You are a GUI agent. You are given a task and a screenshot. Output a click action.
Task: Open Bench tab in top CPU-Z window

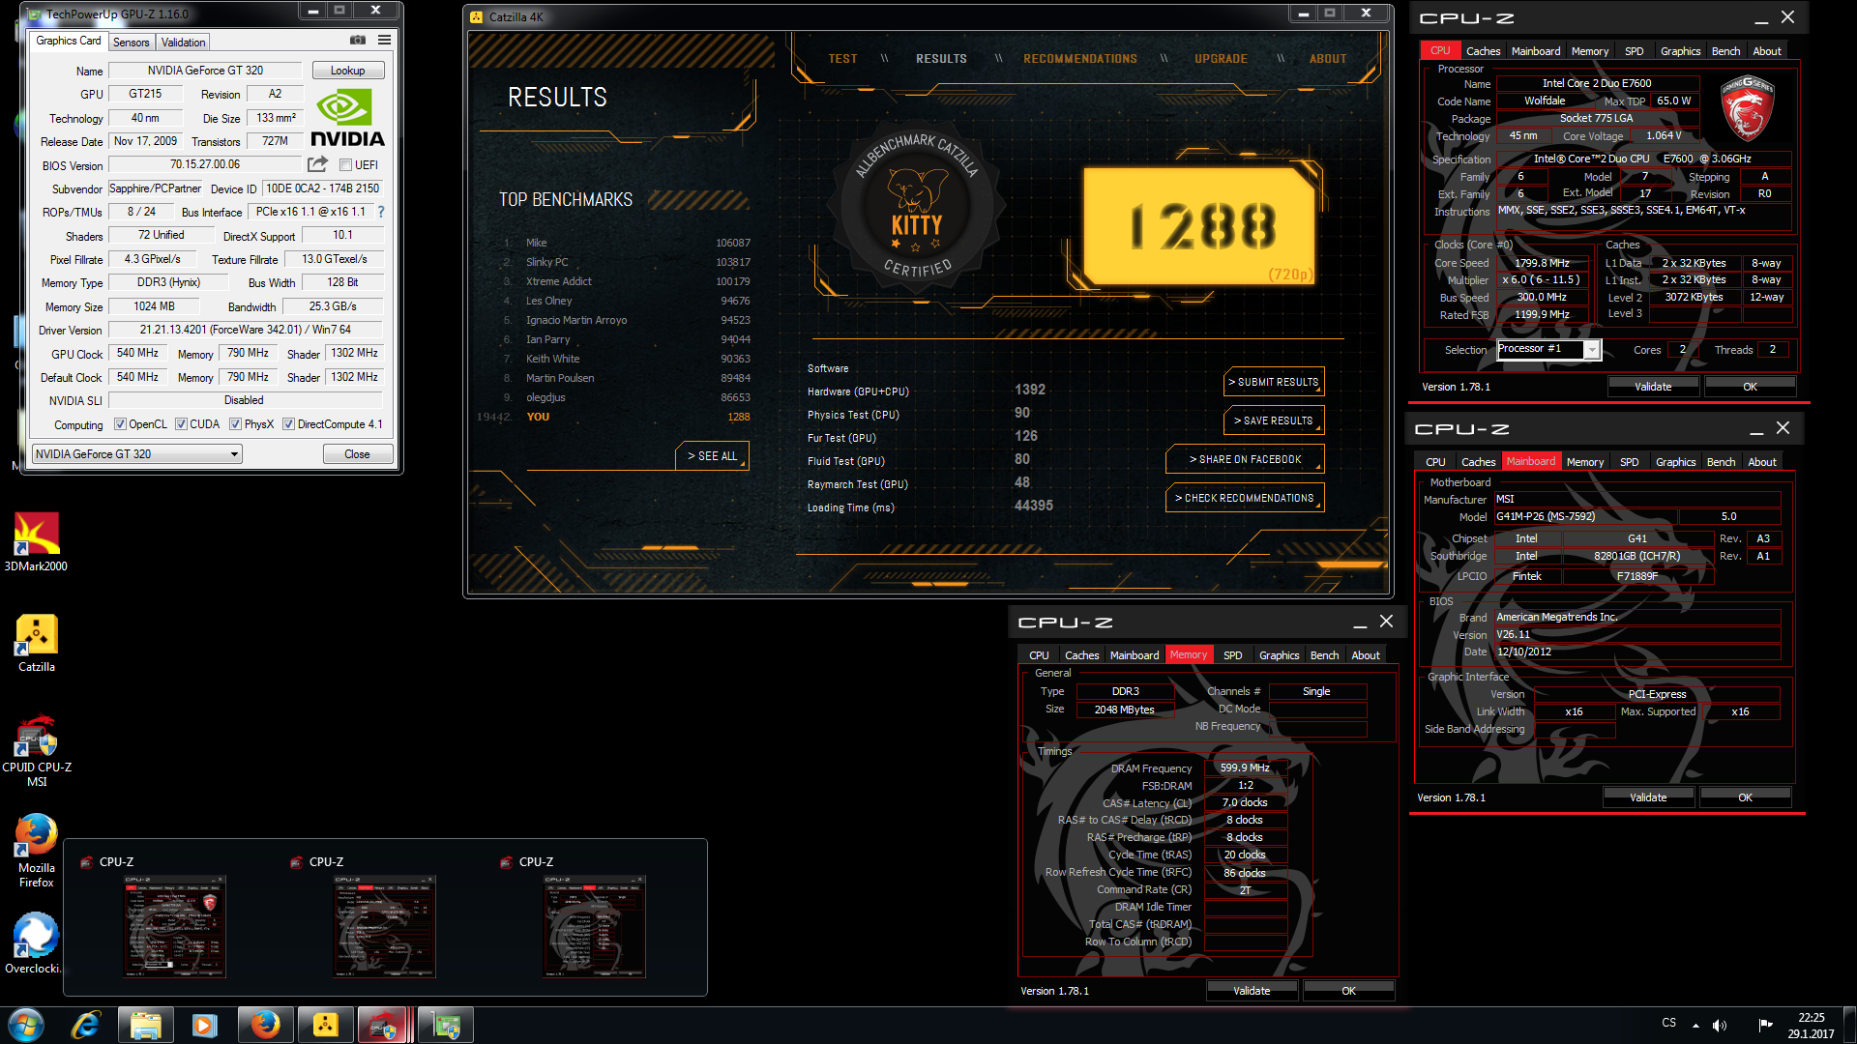(x=1725, y=51)
